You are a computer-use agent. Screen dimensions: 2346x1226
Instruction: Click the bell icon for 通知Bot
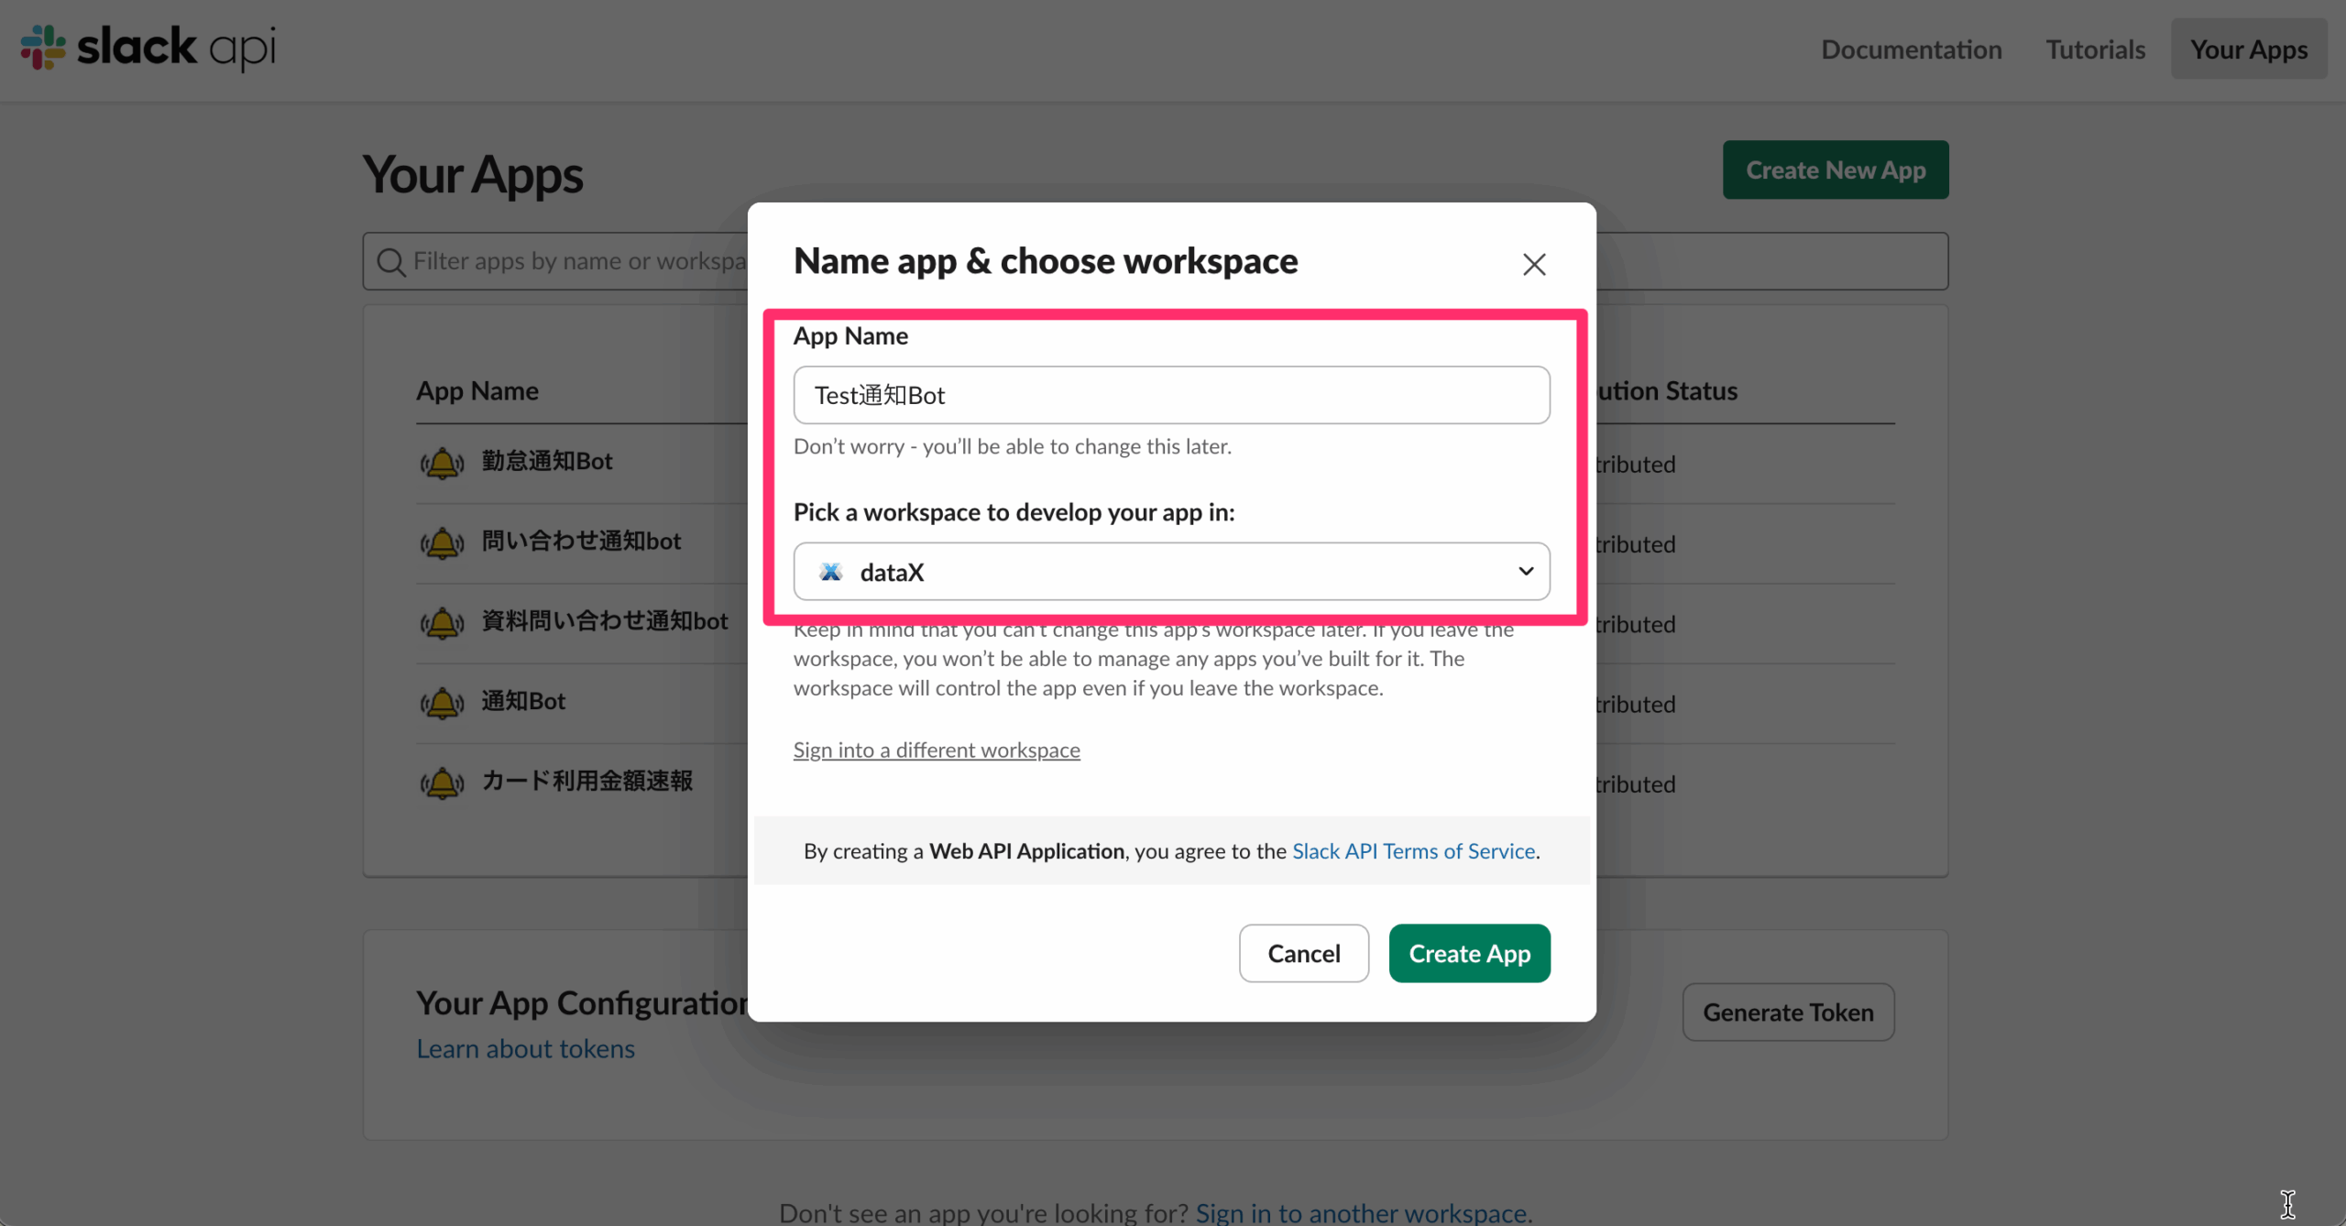[x=442, y=703]
